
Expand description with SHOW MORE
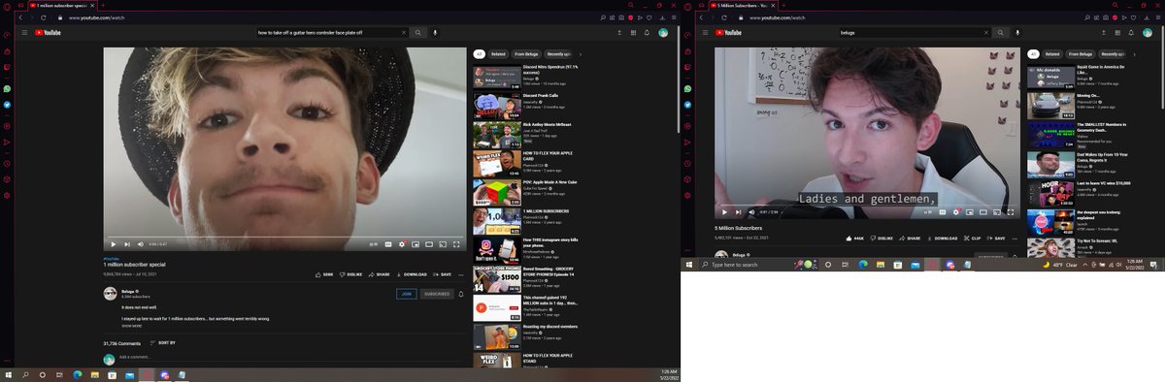[131, 326]
